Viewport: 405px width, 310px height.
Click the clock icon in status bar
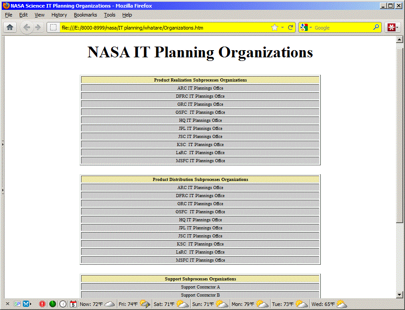coord(63,304)
